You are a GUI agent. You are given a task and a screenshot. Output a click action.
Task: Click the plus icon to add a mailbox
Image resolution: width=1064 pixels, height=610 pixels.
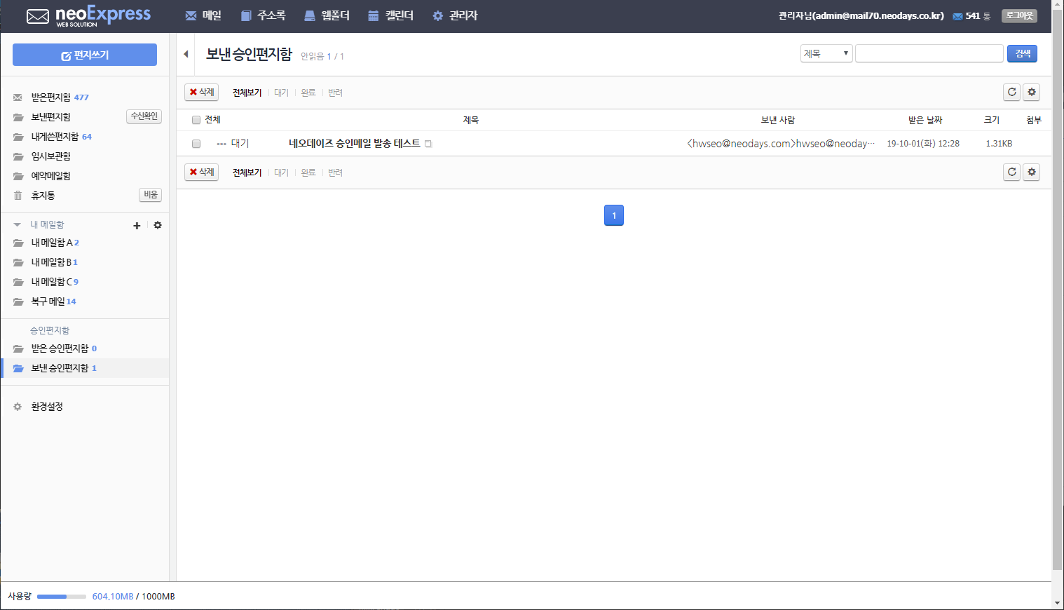pyautogui.click(x=137, y=226)
